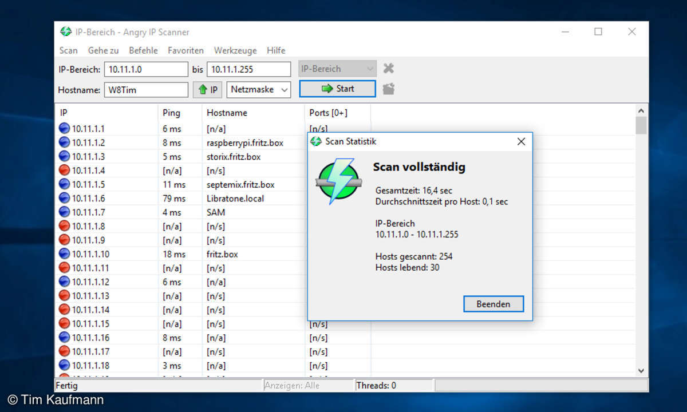
Task: Open the Gehe zu menu
Action: point(103,50)
